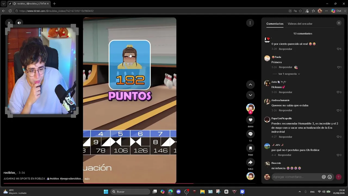Like Andrea bananin's comment

pos(338,111)
